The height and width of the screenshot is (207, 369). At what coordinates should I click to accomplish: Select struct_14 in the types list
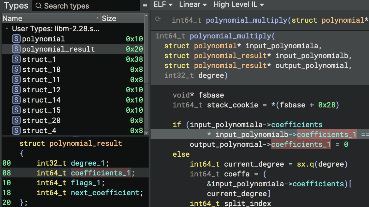pos(41,100)
